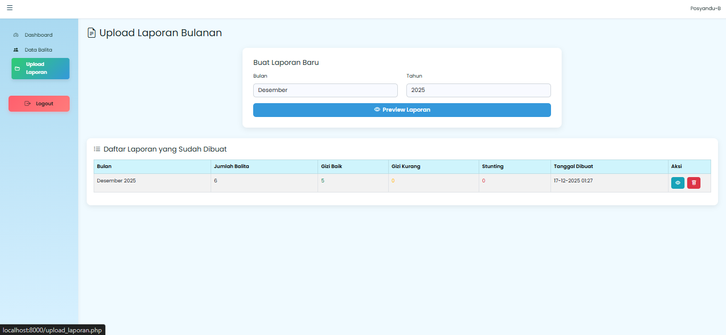Select the Data Balita people icon
This screenshot has width=726, height=335.
coord(15,49)
